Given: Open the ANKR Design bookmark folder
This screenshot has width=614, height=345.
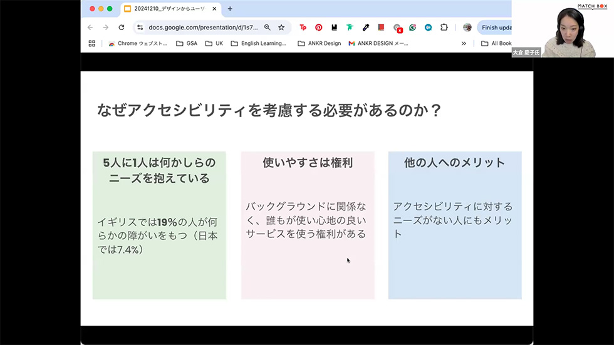Looking at the screenshot, I should coord(319,43).
